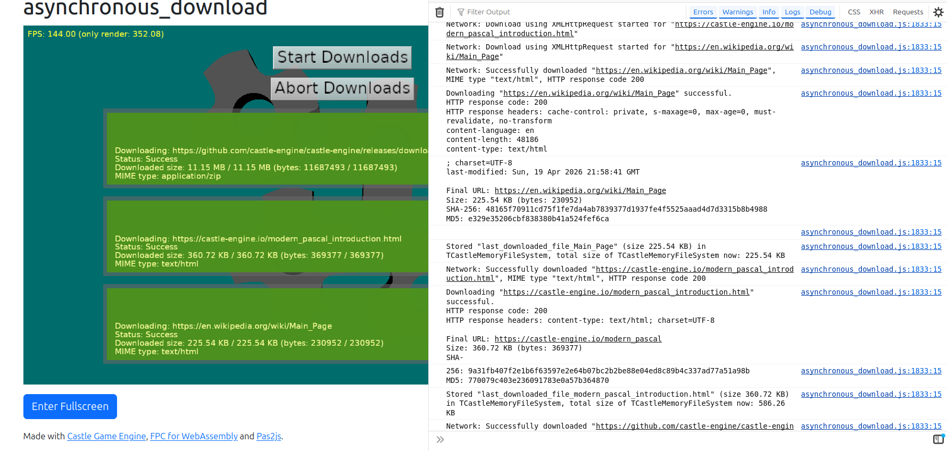Screen dimensions: 947x451
Task: Click the console input prompt chevrons
Action: 440,439
